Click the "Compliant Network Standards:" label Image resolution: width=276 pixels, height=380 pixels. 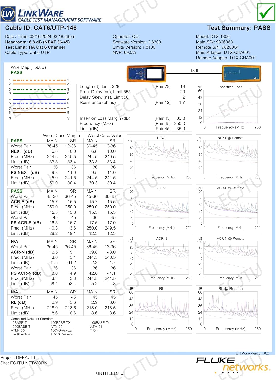tap(33, 319)
